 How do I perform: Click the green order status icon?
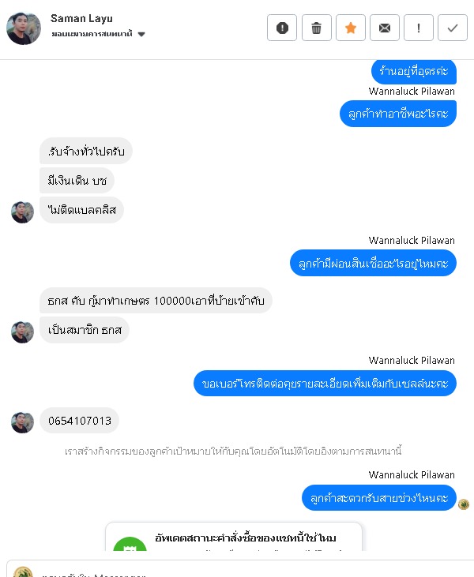pos(130,545)
